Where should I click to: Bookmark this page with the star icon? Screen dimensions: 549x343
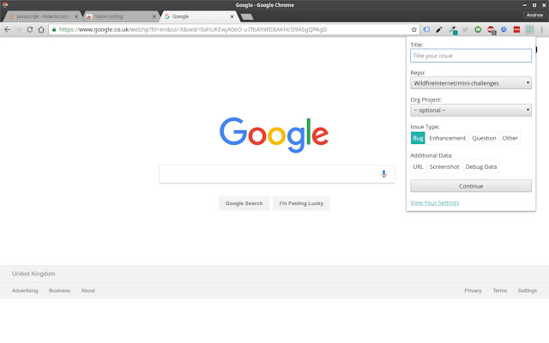pyautogui.click(x=413, y=30)
